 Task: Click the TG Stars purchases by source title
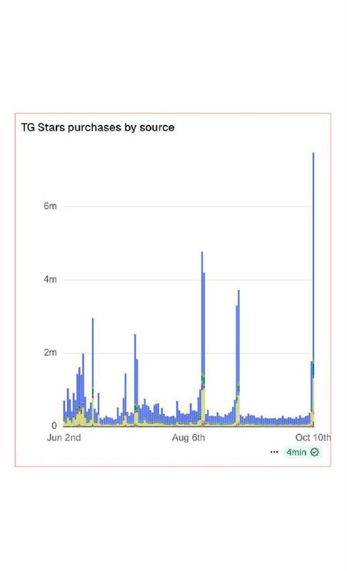click(x=98, y=128)
